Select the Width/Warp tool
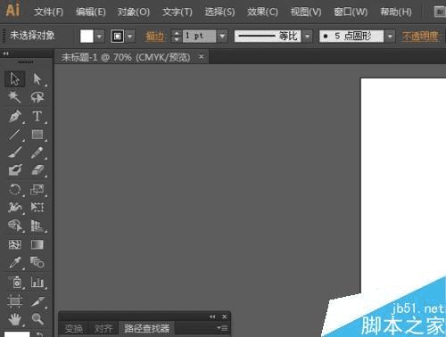Image resolution: width=446 pixels, height=337 pixels. tap(15, 207)
